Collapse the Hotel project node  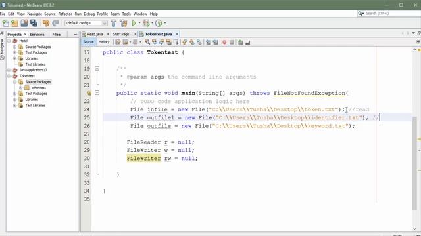[9, 41]
